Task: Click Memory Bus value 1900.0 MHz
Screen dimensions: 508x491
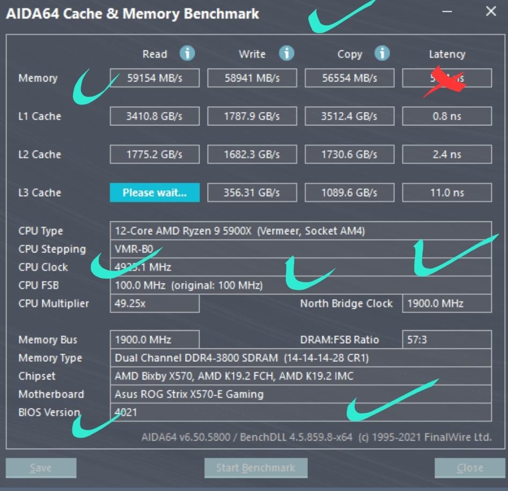Action: point(154,339)
